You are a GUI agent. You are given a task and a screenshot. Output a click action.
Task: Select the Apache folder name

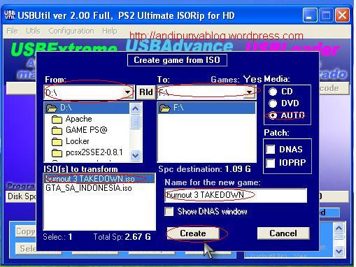click(x=79, y=119)
